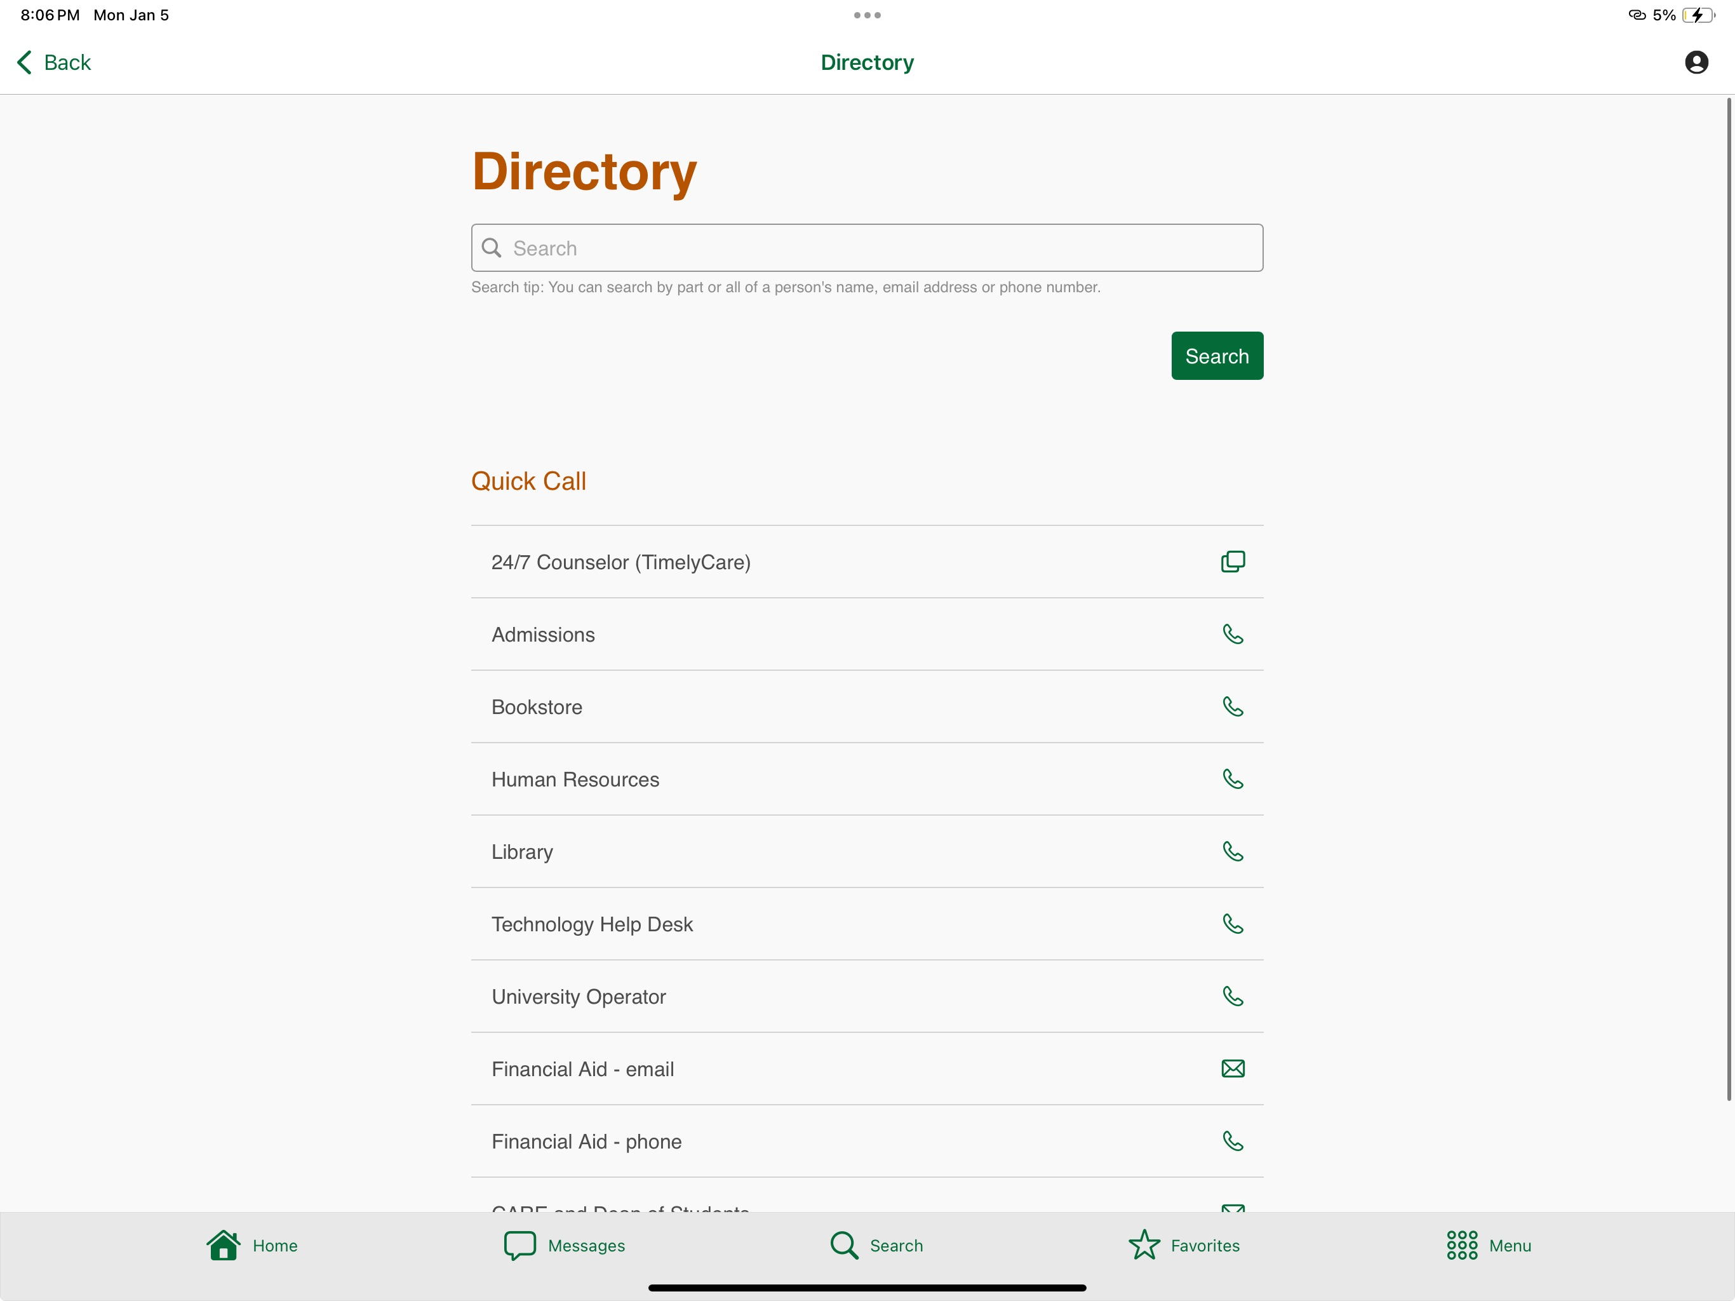Select the Bookstore row text
1735x1301 pixels.
click(x=537, y=707)
